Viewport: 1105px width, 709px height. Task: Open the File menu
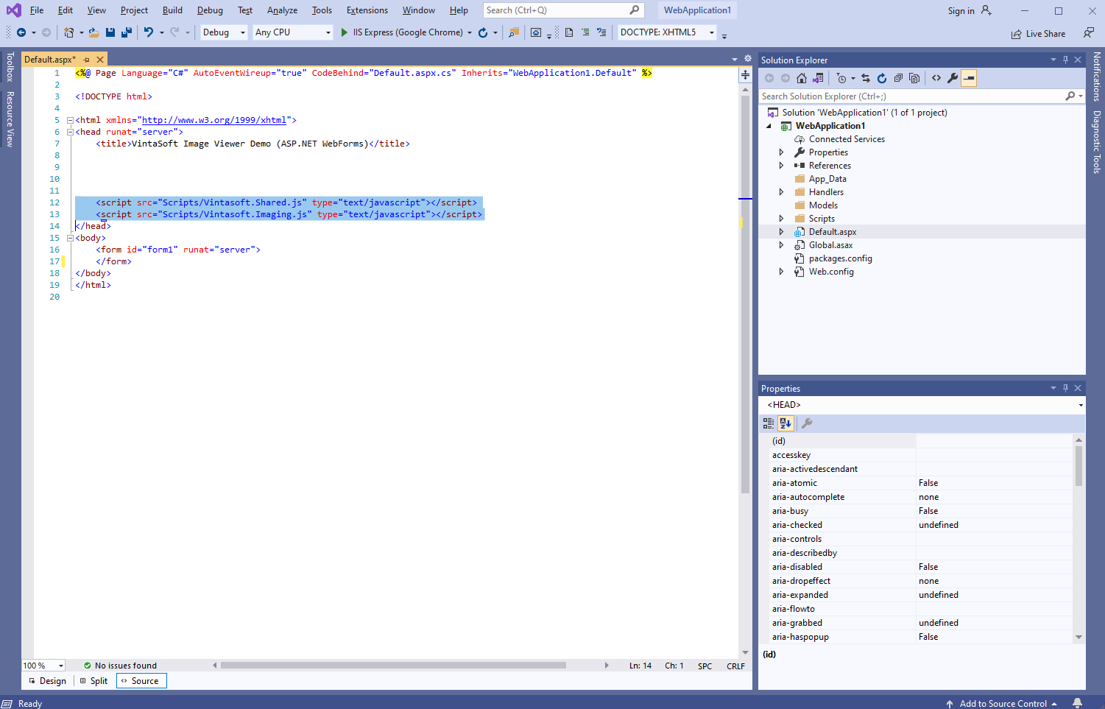[37, 10]
